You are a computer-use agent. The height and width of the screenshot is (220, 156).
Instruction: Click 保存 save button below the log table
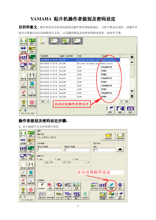coord(110,110)
